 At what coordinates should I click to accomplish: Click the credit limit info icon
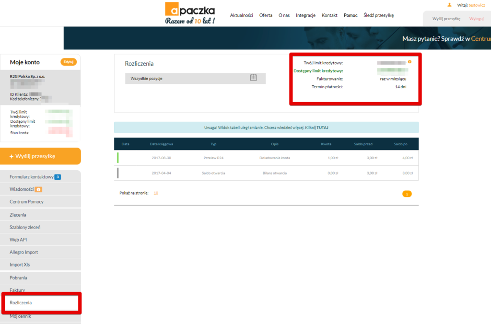[409, 62]
